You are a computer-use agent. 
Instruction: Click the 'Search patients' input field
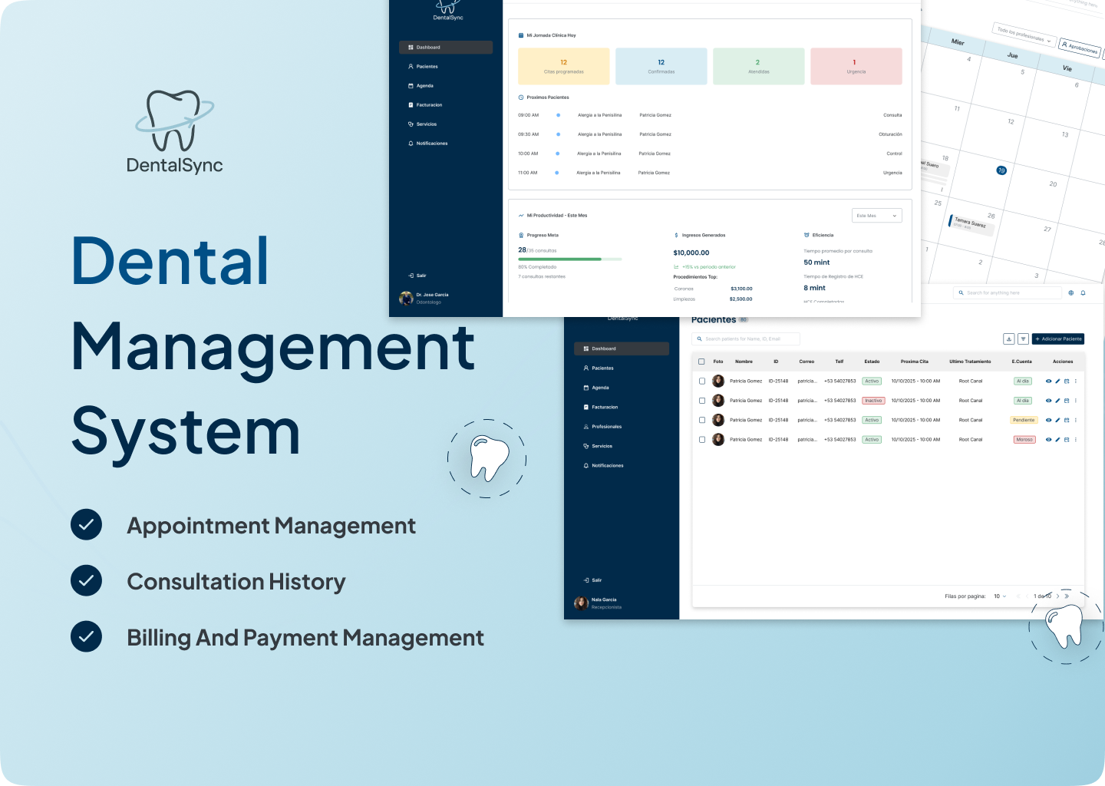pos(746,339)
